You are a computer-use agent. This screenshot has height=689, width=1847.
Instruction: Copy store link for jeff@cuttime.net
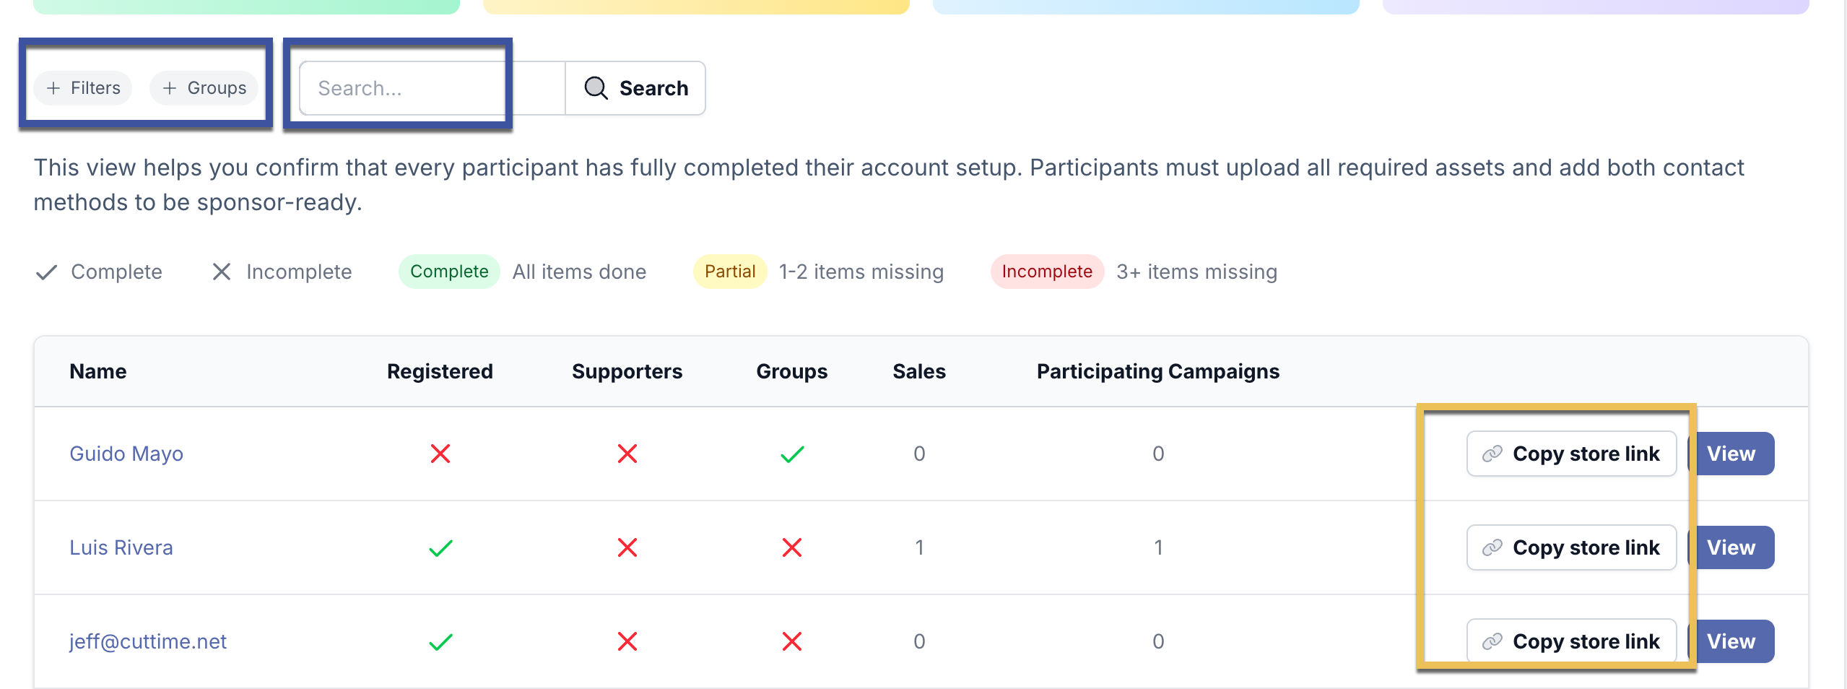click(x=1572, y=641)
